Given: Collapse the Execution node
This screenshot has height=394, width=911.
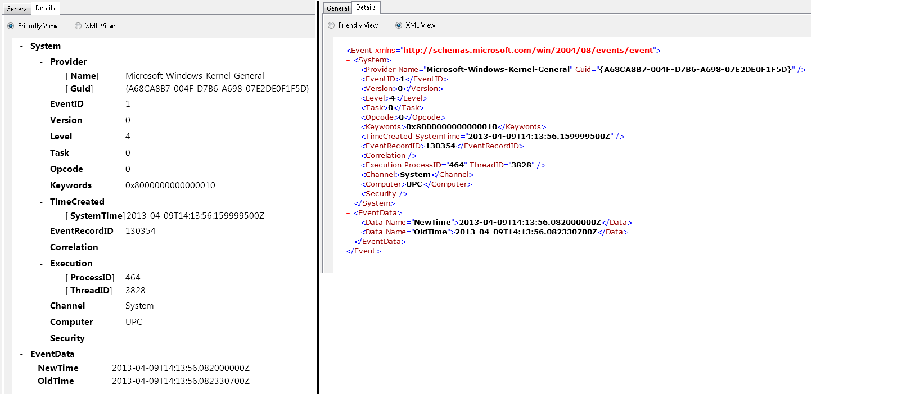Looking at the screenshot, I should point(41,264).
